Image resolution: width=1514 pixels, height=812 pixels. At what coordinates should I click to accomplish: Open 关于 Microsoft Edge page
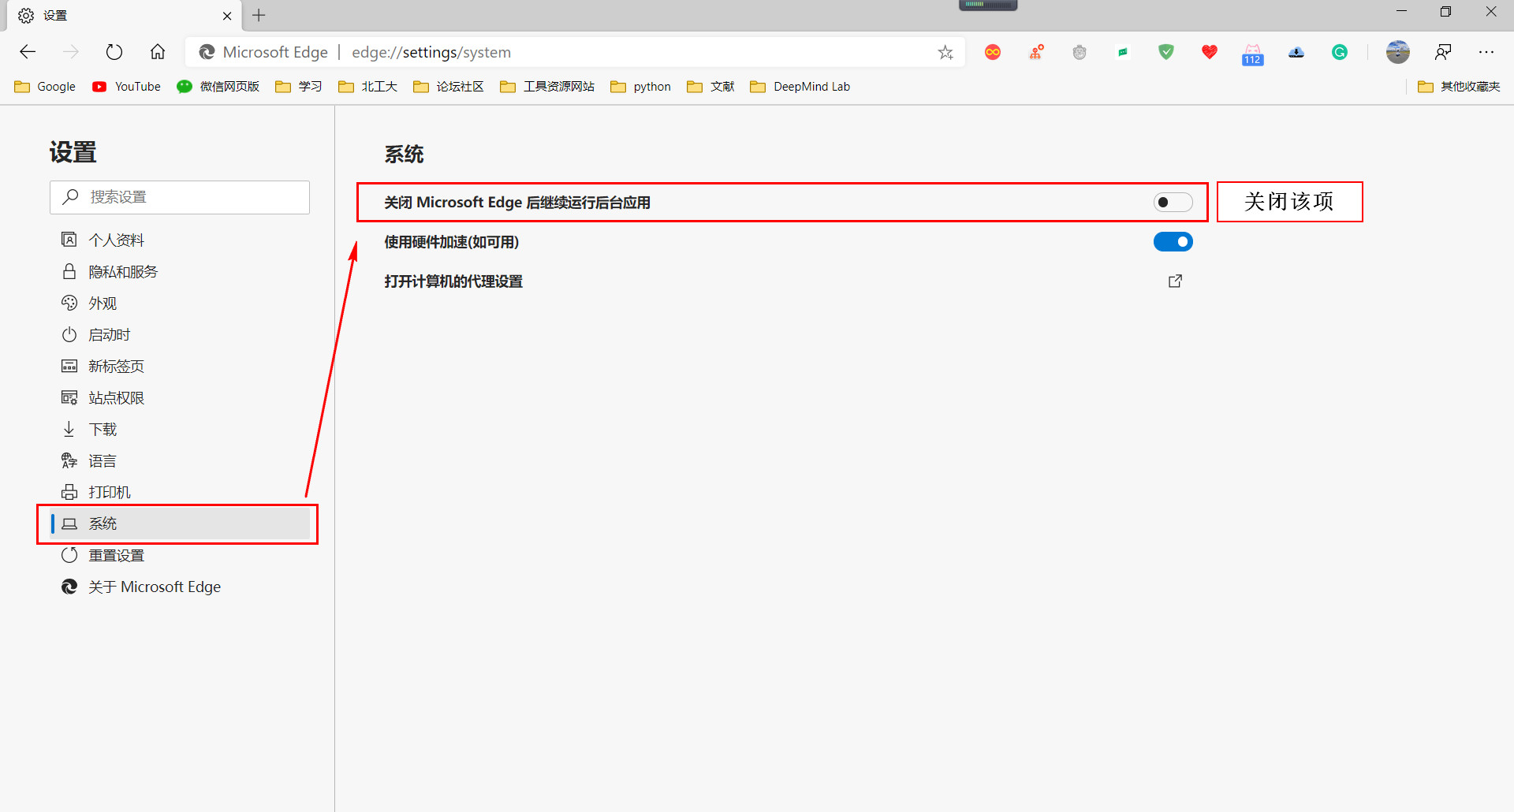181,587
